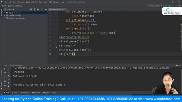182x102 pixels.
Task: Open the Terminal tool window tab
Action: click(36, 93)
